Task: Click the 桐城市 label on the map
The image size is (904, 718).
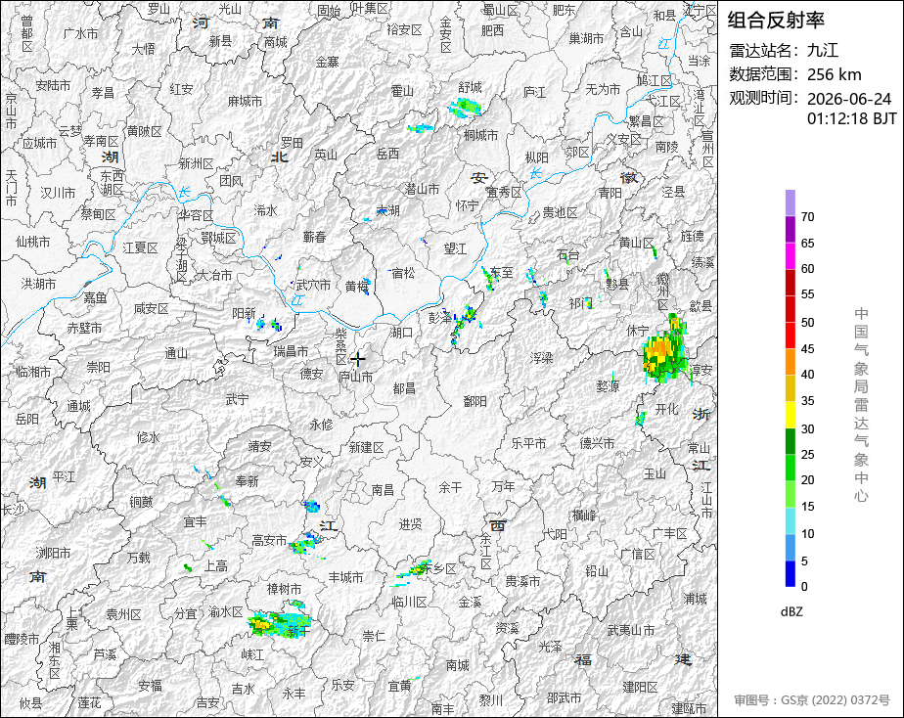Action: coord(480,135)
